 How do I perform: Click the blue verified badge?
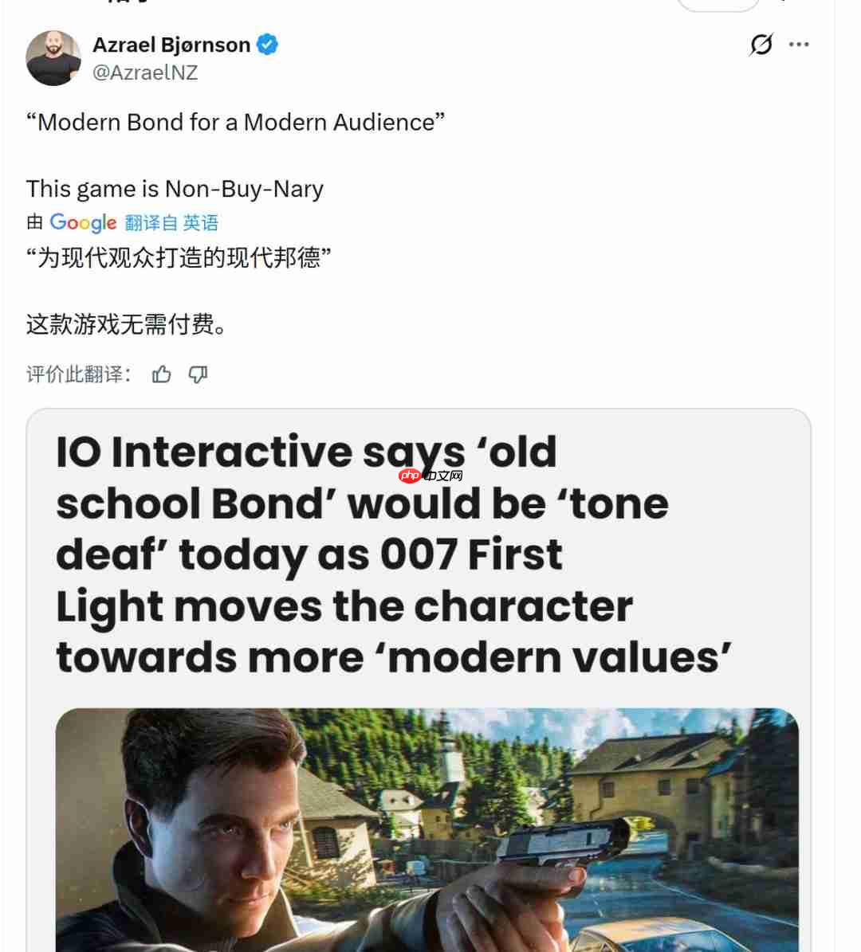267,45
